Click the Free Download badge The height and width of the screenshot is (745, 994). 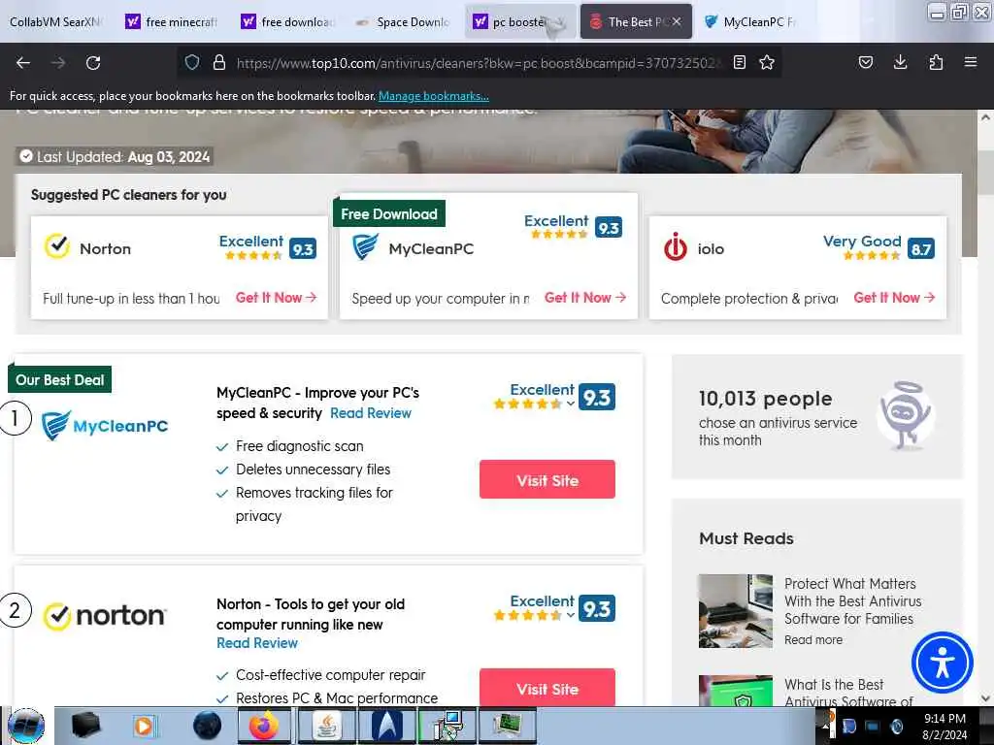click(389, 214)
